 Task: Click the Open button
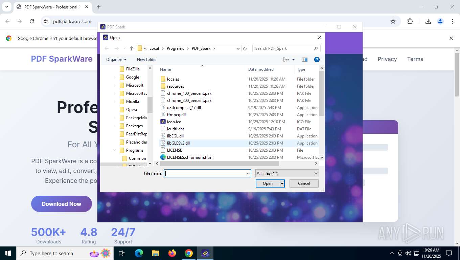(268, 183)
